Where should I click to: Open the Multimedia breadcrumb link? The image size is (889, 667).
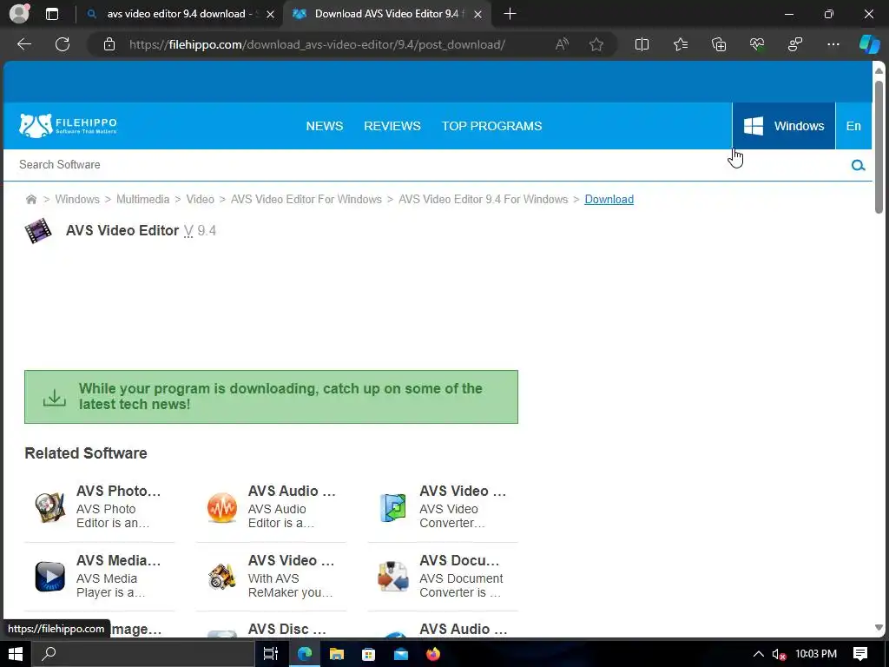point(143,199)
